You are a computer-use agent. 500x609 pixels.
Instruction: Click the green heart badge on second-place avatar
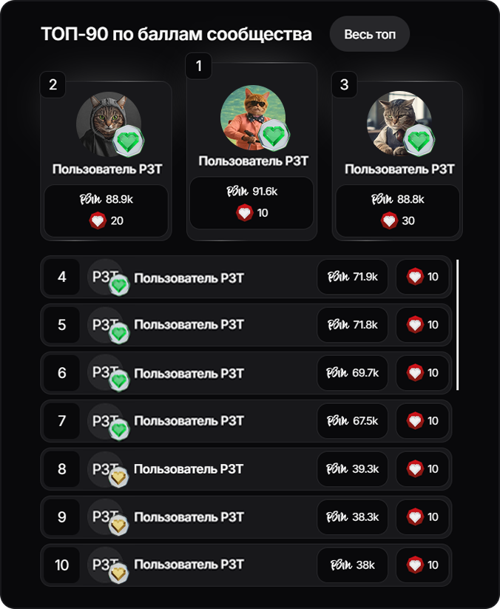pos(129,141)
